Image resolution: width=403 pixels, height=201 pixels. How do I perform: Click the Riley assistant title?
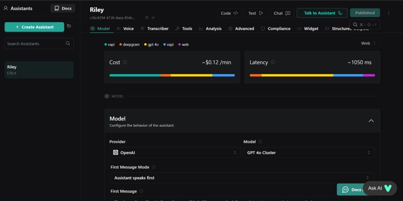[97, 10]
